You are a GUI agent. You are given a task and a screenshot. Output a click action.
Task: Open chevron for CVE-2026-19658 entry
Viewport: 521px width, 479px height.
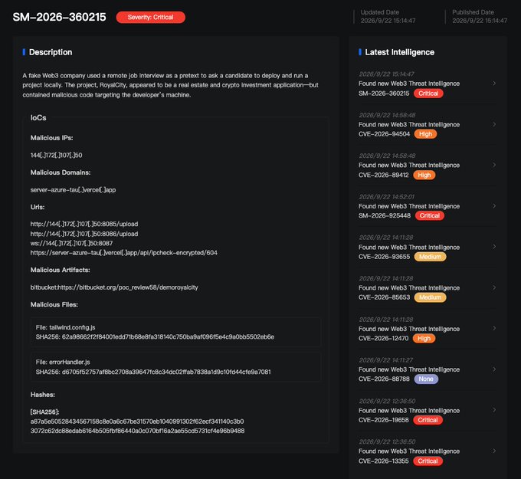494,410
